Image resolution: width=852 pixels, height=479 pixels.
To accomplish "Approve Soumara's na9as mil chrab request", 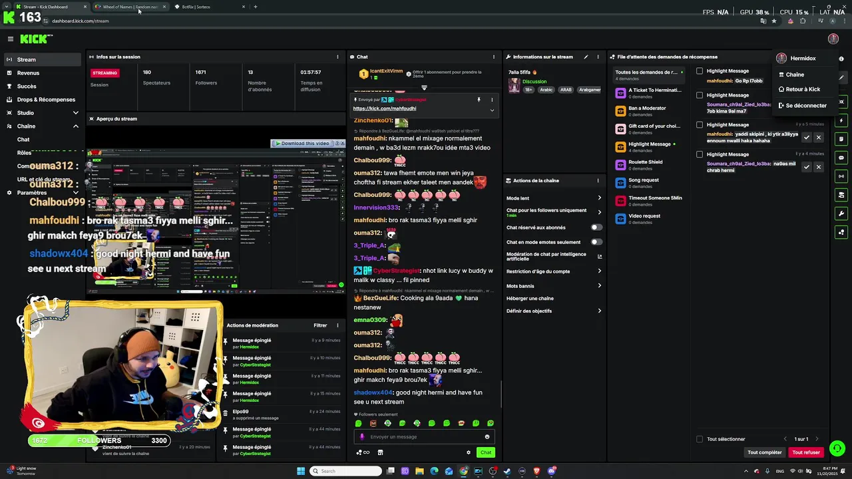I will (806, 167).
